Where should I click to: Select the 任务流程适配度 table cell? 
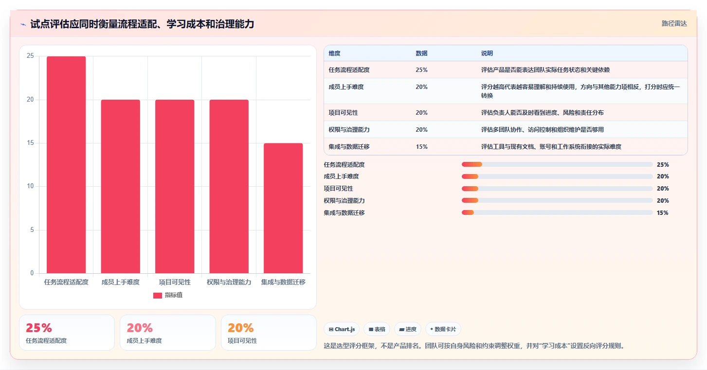tap(367, 70)
